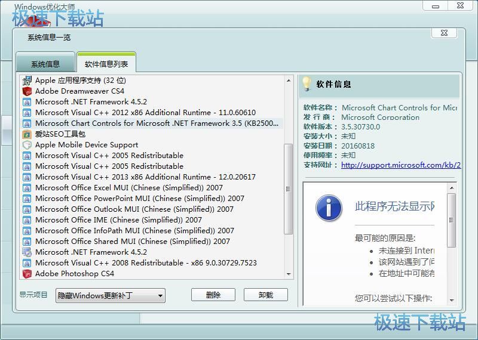
Task: Click software list scrollbar down arrow
Action: (289, 274)
